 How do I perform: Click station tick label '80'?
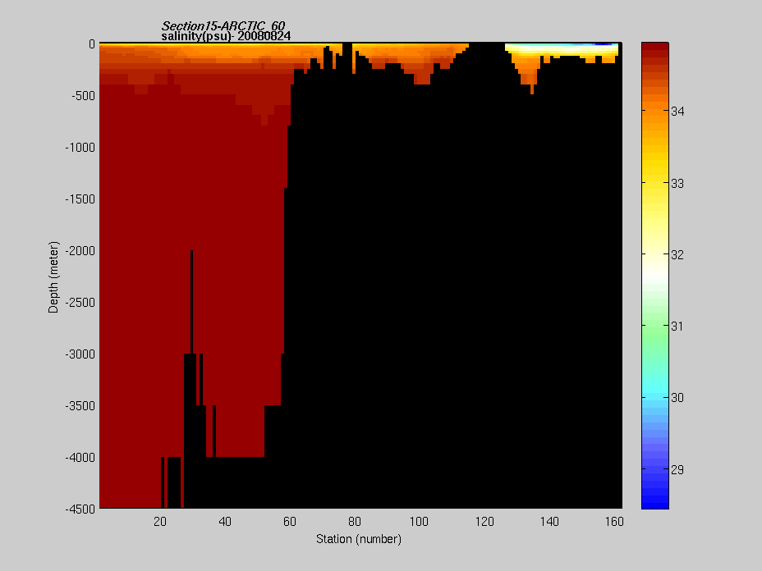click(355, 522)
